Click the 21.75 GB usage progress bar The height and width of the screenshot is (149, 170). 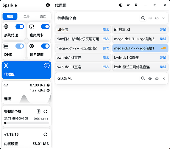[26, 123]
